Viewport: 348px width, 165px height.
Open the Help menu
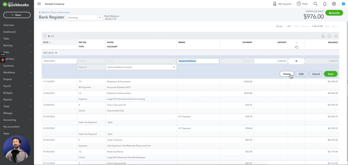coord(302,4)
